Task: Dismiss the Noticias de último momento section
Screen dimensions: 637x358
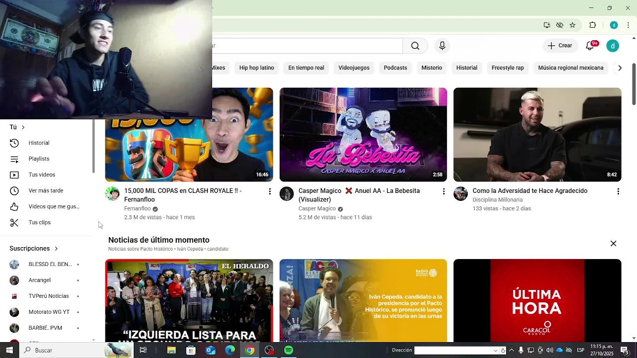Action: 613,244
